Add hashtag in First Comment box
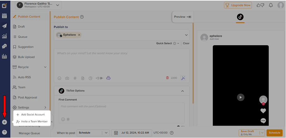The image size is (286, 138). (x=68, y=119)
